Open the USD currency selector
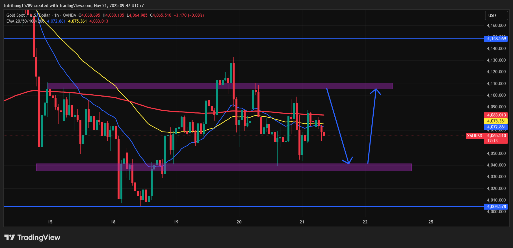The height and width of the screenshot is (248, 513). coord(496,16)
